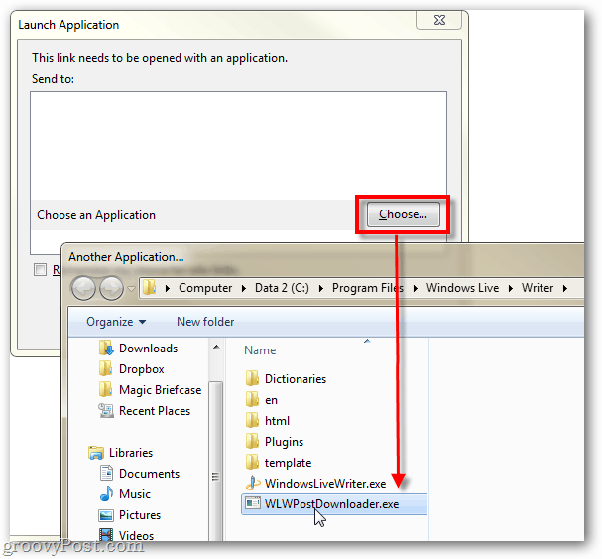Open Documents library
This screenshot has width=602, height=559.
pos(149,474)
